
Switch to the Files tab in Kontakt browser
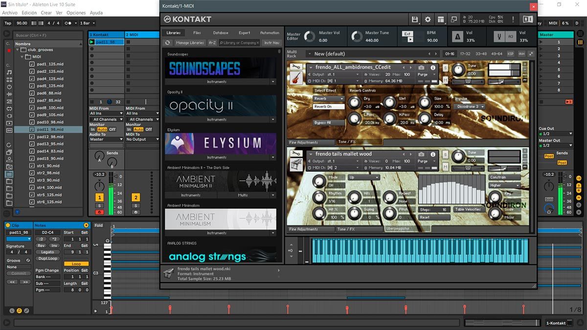pyautogui.click(x=197, y=33)
